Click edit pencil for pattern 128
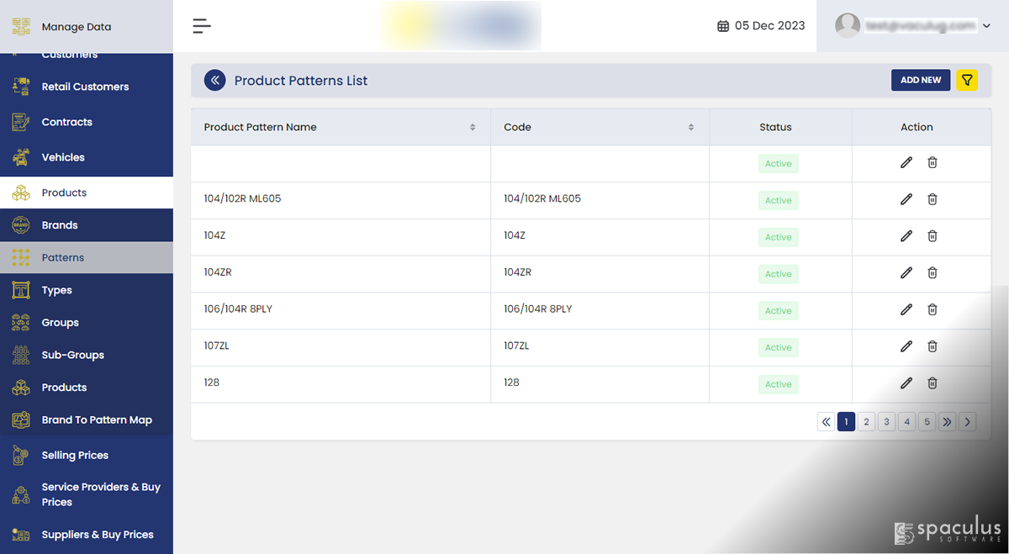Viewport: 1009px width, 554px height. (x=906, y=383)
